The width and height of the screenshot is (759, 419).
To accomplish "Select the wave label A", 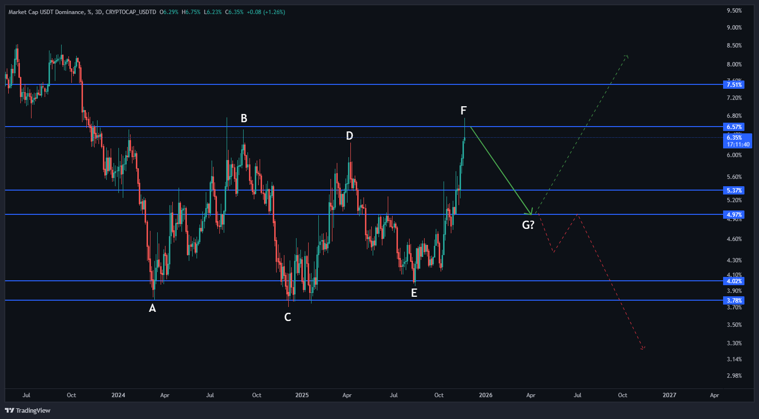I will tap(152, 308).
